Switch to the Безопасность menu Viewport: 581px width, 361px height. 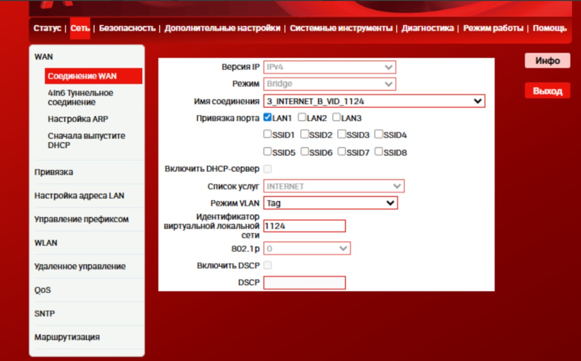pyautogui.click(x=127, y=28)
